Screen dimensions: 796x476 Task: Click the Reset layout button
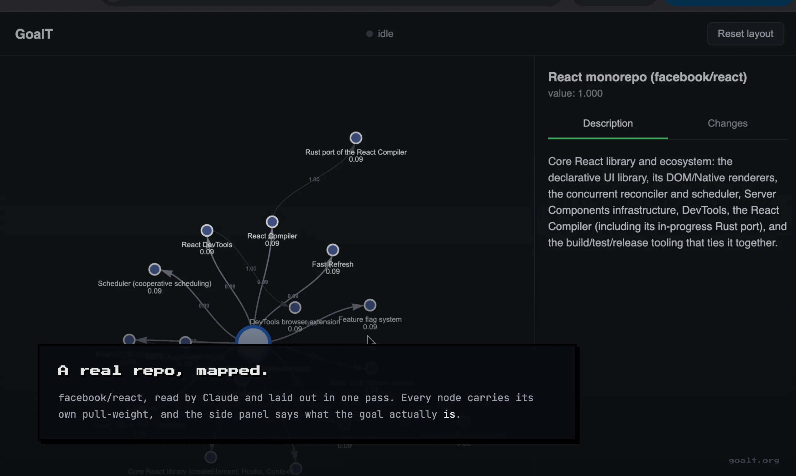745,34
